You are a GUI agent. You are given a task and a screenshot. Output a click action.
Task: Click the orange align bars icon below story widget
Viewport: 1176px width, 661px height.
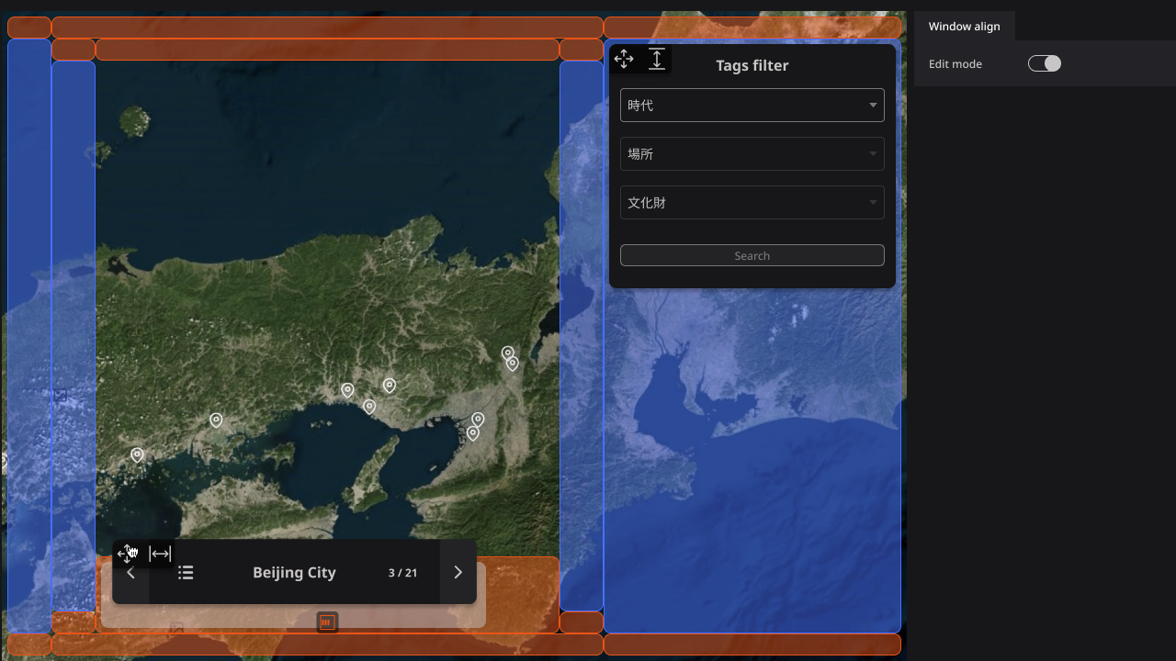click(327, 622)
